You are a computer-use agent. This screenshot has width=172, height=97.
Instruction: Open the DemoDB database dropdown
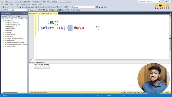click(x=25, y=10)
